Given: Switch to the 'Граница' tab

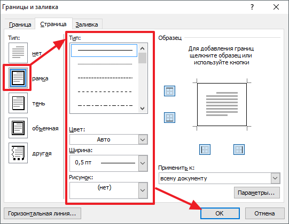Looking at the screenshot, I should [20, 24].
